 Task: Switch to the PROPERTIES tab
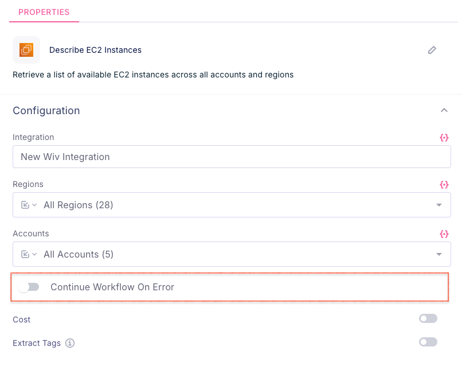tap(44, 12)
